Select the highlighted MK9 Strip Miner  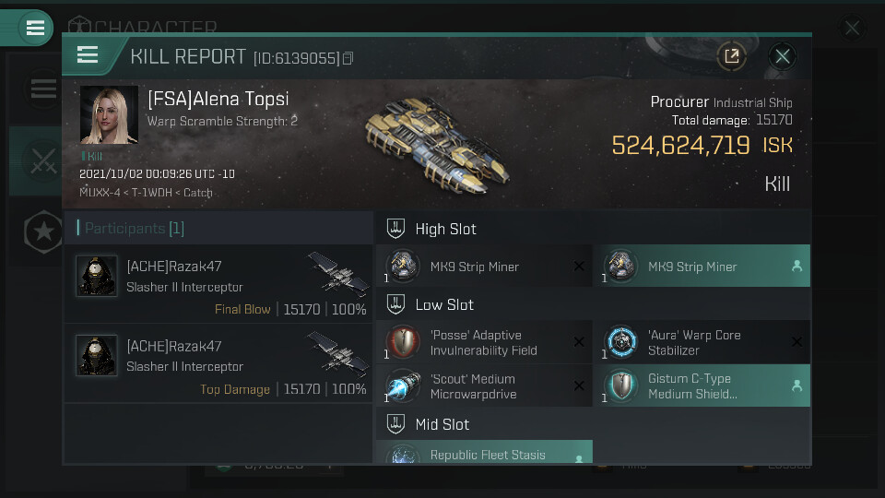[702, 267]
